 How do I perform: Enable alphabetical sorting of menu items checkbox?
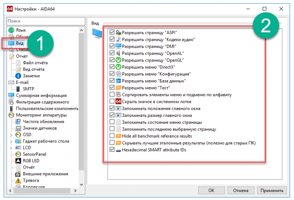click(112, 95)
